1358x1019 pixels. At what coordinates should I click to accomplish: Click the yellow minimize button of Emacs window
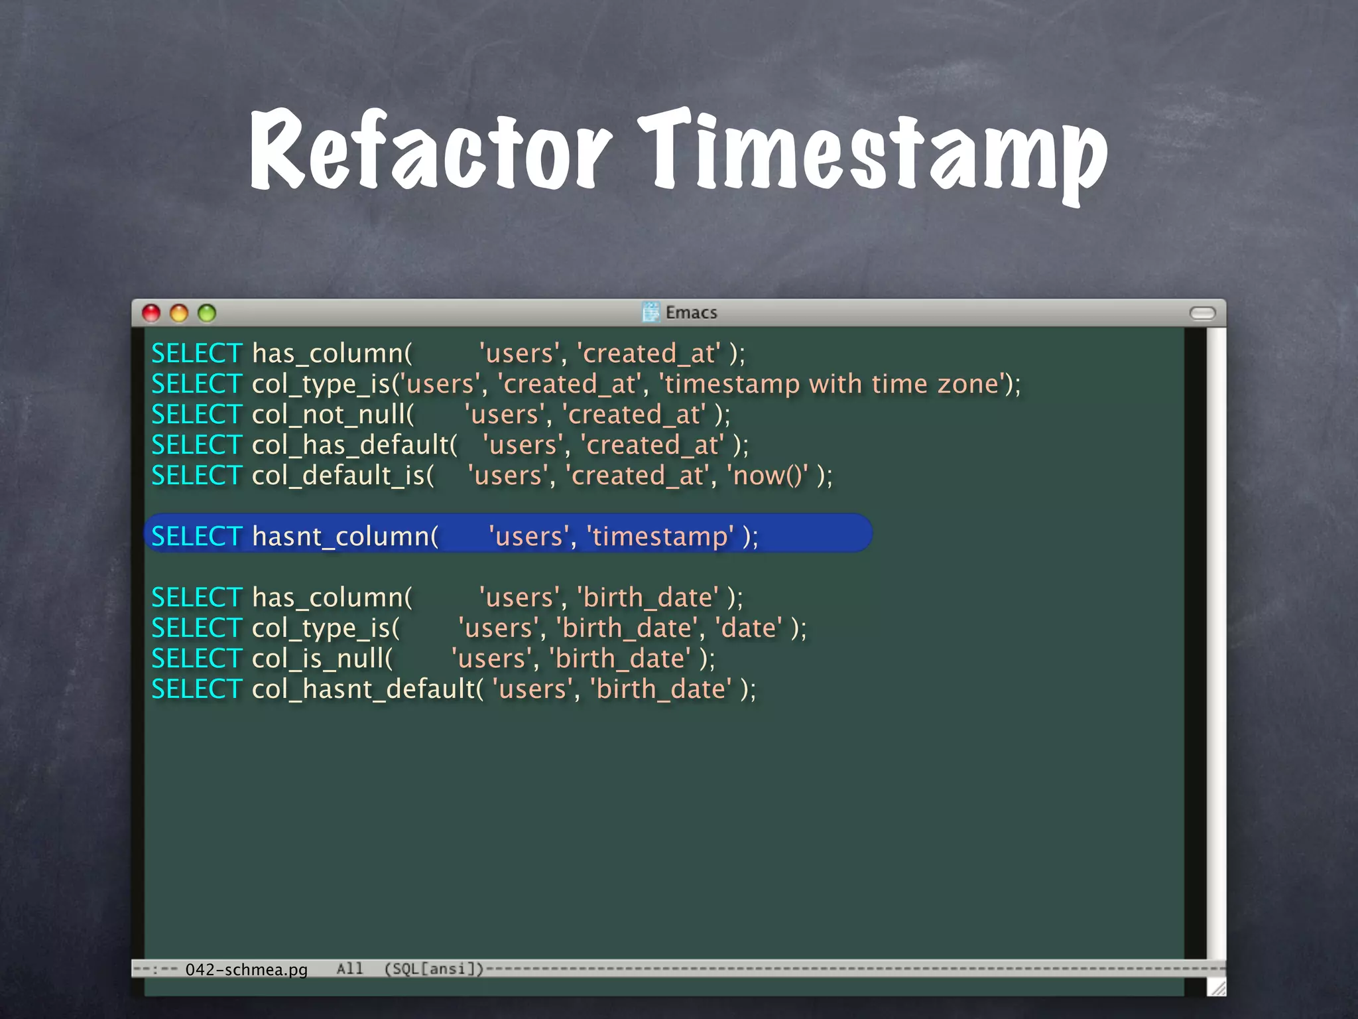(179, 313)
